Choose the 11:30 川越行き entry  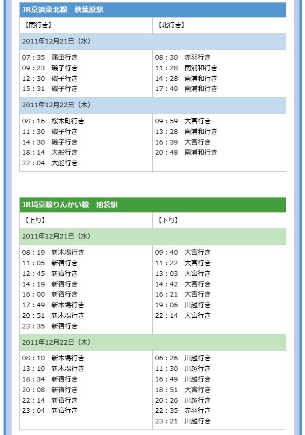coord(183,369)
